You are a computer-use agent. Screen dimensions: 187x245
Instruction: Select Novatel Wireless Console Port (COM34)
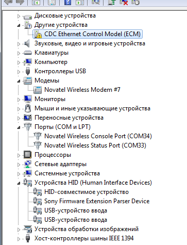(98, 136)
